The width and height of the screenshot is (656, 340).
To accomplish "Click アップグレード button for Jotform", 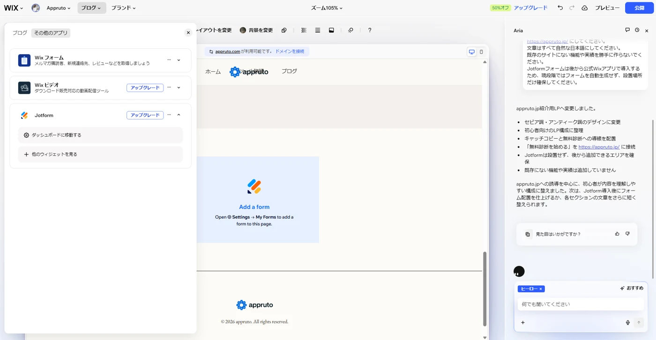I will point(145,115).
